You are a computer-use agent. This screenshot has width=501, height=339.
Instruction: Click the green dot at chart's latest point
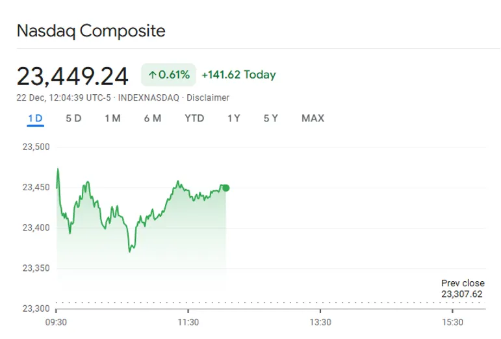pos(226,188)
